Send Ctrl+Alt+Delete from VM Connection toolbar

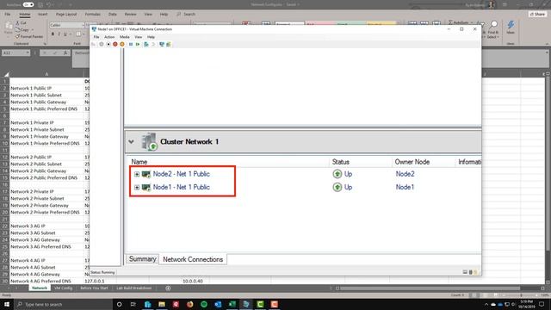pos(94,44)
